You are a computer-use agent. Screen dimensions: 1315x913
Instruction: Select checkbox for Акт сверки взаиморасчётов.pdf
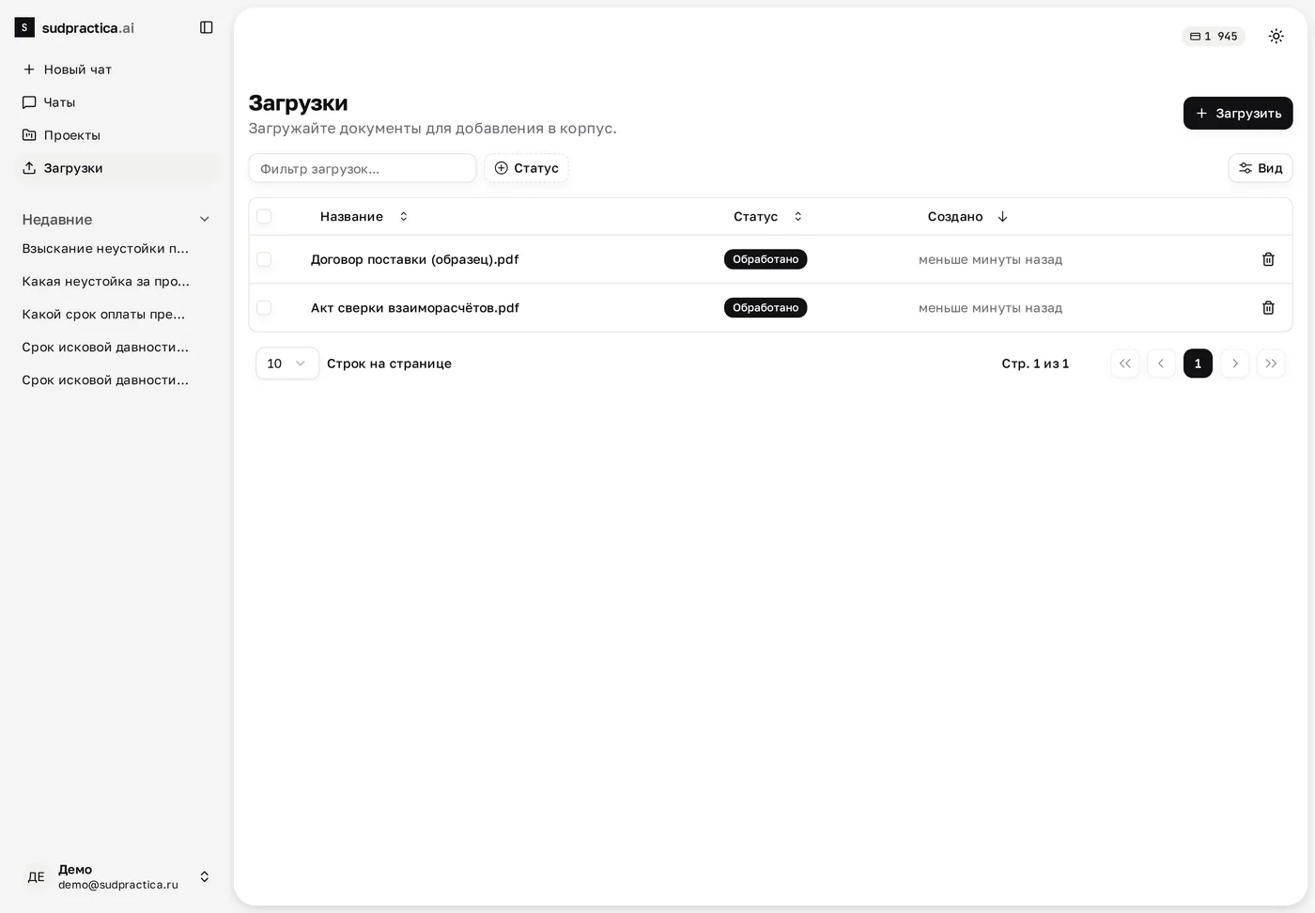click(x=264, y=307)
